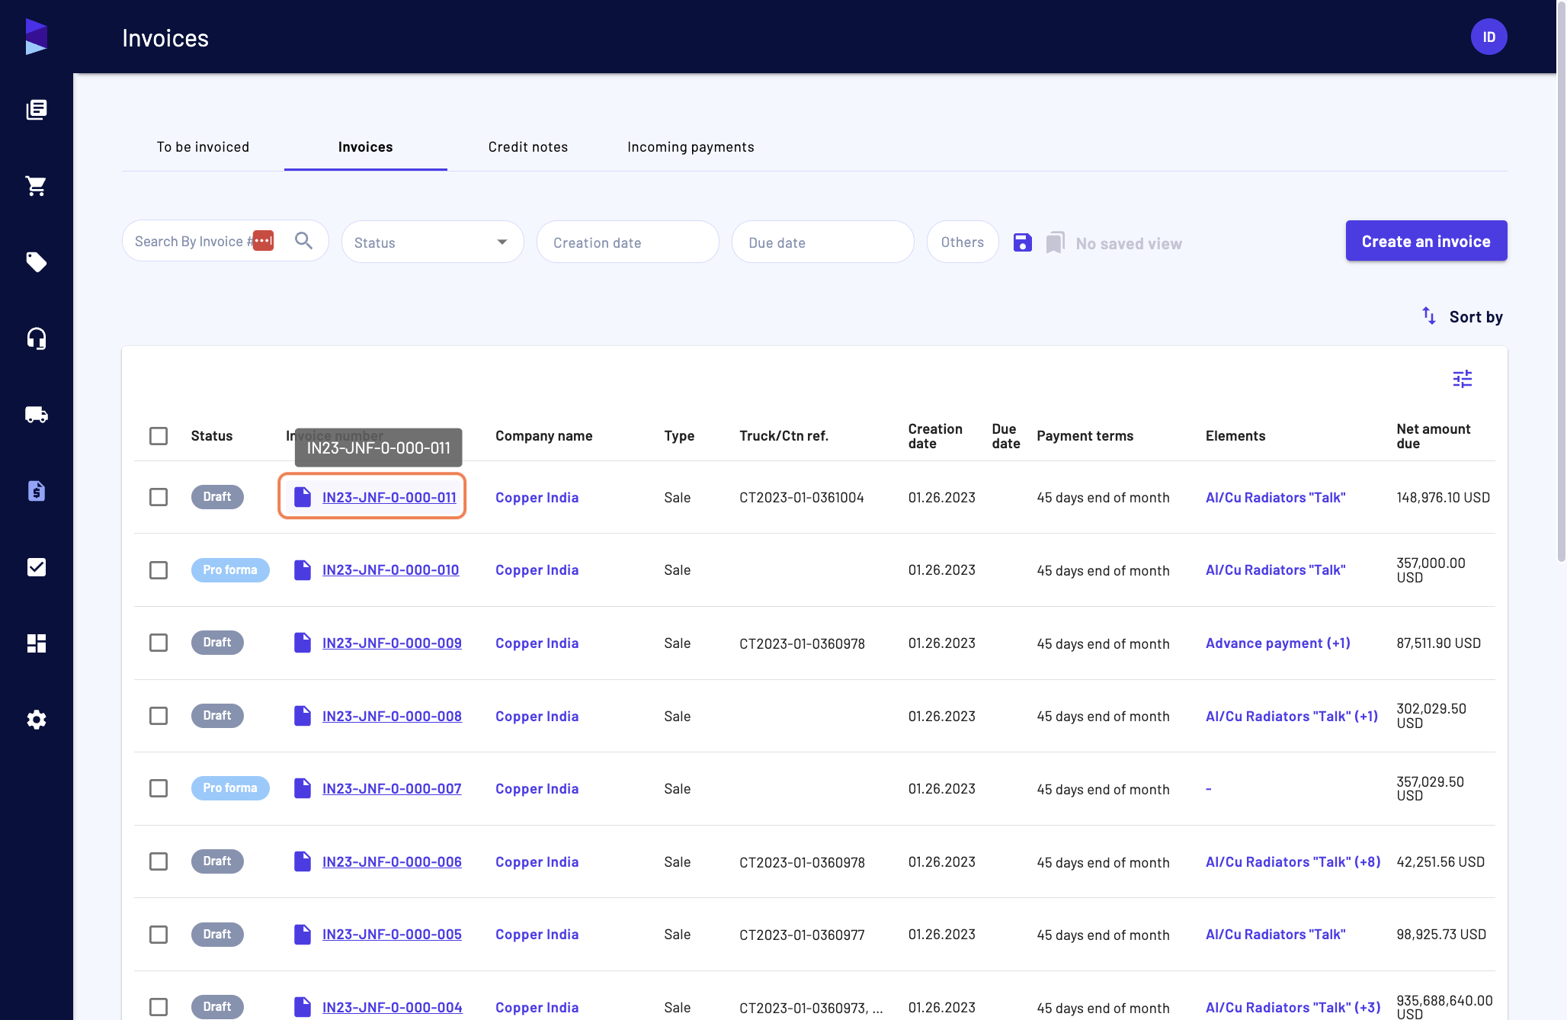Click the red password manager icon in search
Viewport: 1567px width, 1020px height.
[263, 240]
